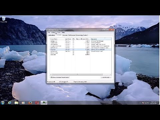Switch to the Networking tab

(x=79, y=35)
